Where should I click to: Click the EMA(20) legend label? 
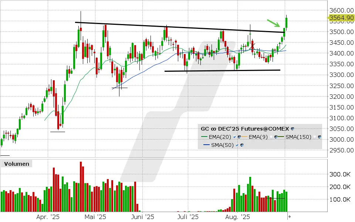pos(220,137)
